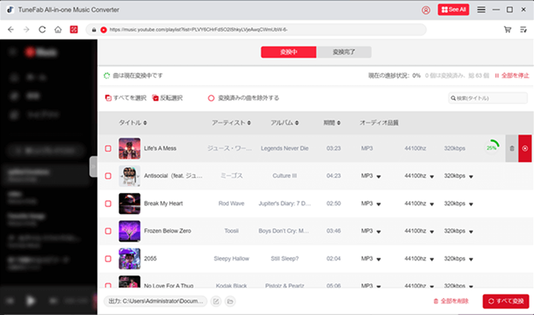Screen dimensions: 534x315
Task: Check the すべてを選択 select-all checkbox
Action: [x=108, y=98]
